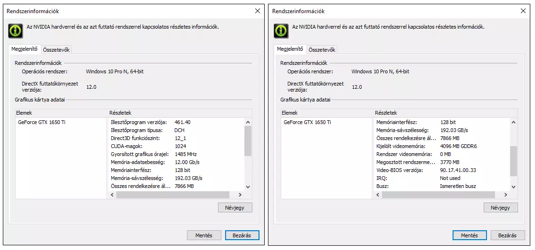535x250 pixels.
Task: Click the vertical scrollbar thumb in left dialog
Action: 248,141
